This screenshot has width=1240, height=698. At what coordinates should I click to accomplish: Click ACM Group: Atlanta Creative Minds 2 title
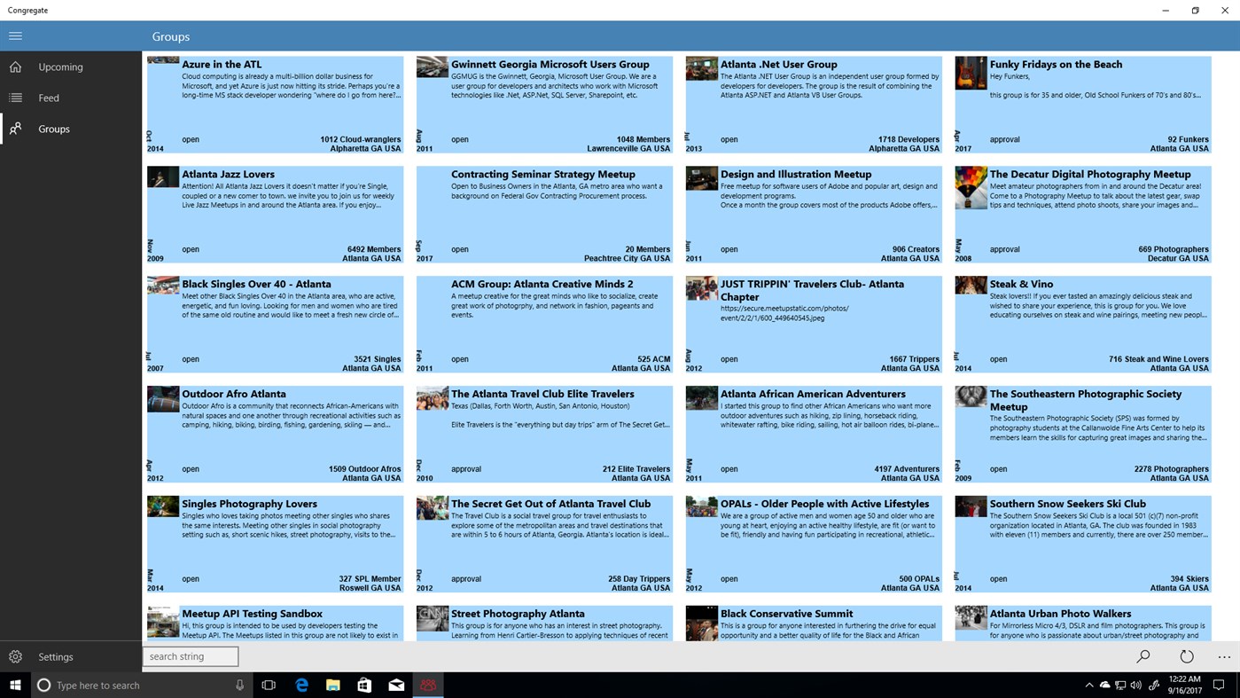pos(542,284)
